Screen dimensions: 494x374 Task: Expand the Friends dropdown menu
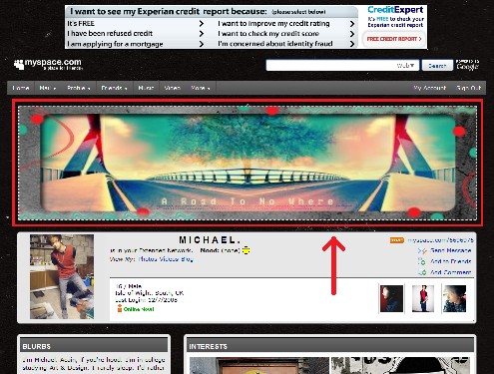click(114, 88)
